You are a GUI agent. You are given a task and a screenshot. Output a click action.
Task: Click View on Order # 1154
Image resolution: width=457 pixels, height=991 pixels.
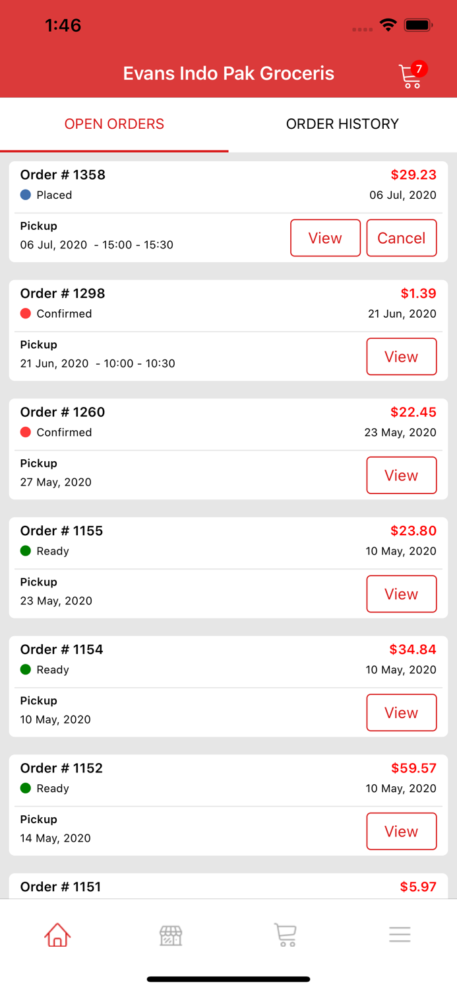coord(401,713)
